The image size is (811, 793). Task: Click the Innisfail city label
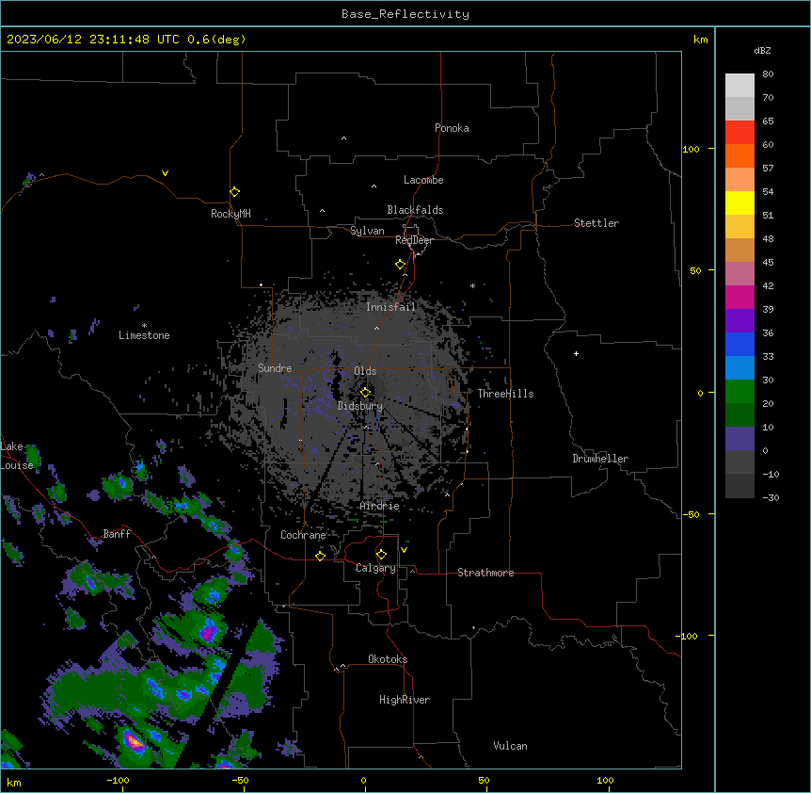391,307
